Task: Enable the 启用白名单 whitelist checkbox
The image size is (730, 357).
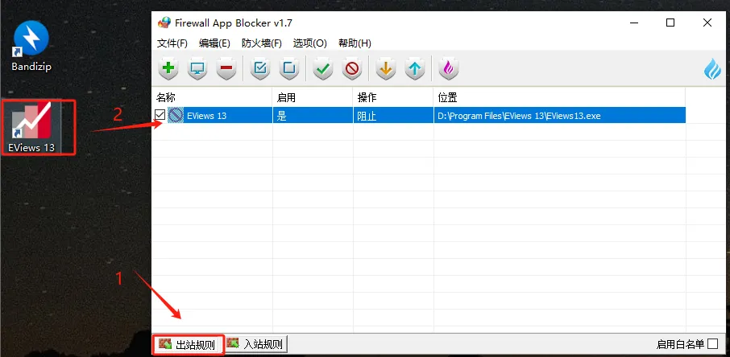Action: click(712, 344)
